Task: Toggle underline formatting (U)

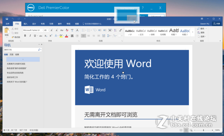Action: point(35,36)
